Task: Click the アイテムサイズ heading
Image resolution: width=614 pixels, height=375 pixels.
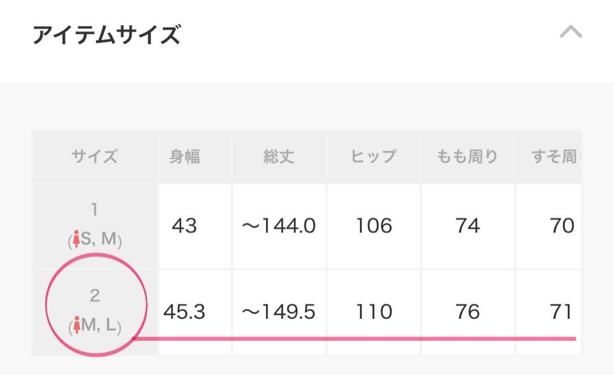Action: [106, 35]
